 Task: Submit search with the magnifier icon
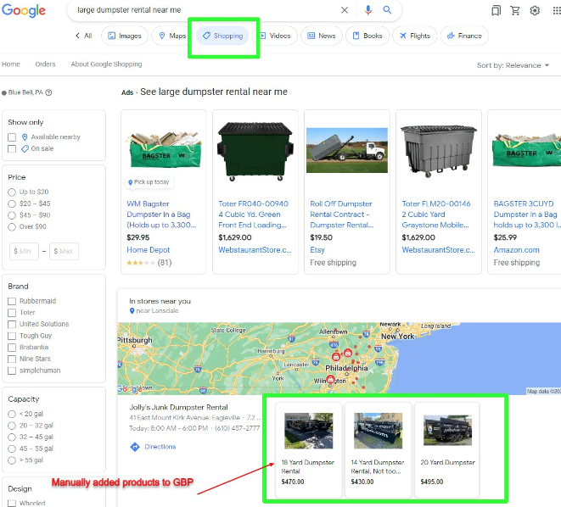(387, 10)
